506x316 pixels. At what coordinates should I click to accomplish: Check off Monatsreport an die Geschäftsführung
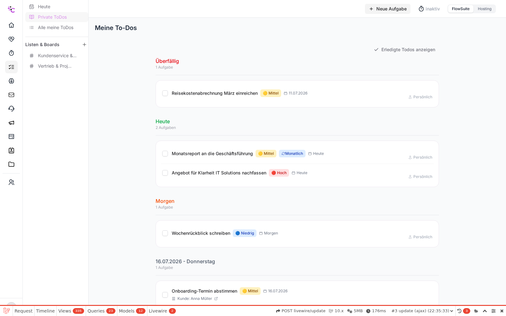pyautogui.click(x=165, y=154)
